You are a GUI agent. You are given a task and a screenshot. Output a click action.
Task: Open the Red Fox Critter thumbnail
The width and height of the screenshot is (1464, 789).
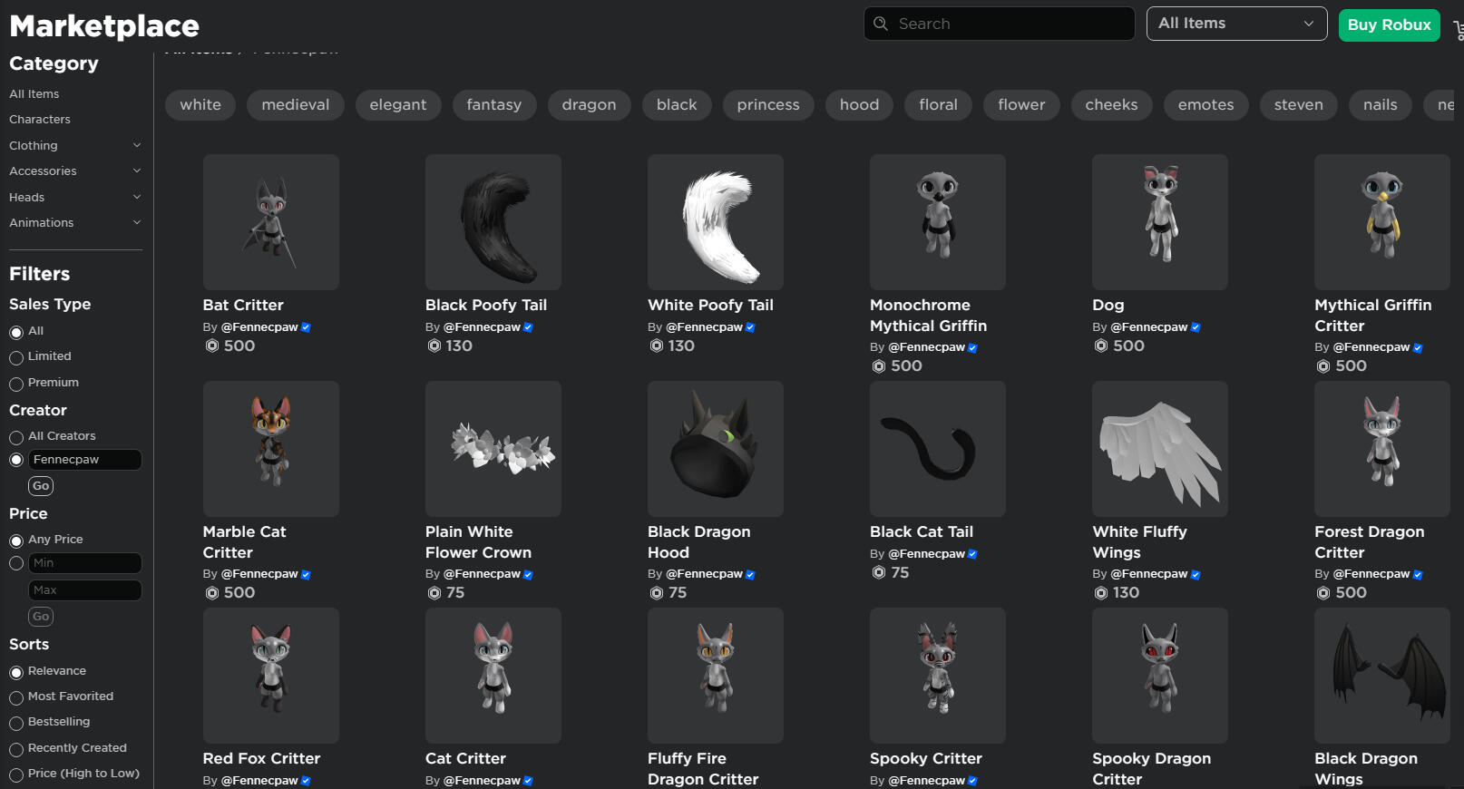coord(271,676)
